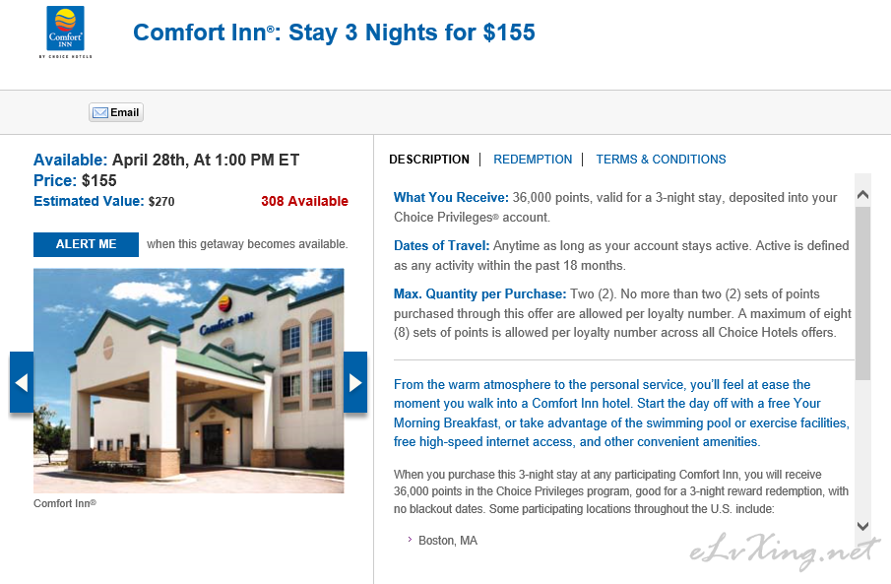Click the Comfort Inn hotel photo
The image size is (891, 584).
click(x=189, y=380)
